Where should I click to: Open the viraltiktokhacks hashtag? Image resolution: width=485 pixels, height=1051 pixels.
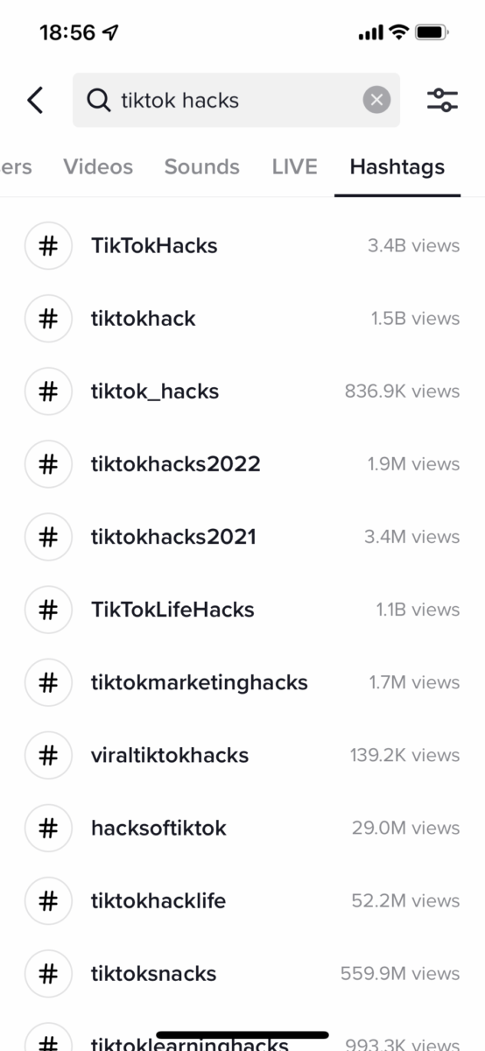[242, 755]
